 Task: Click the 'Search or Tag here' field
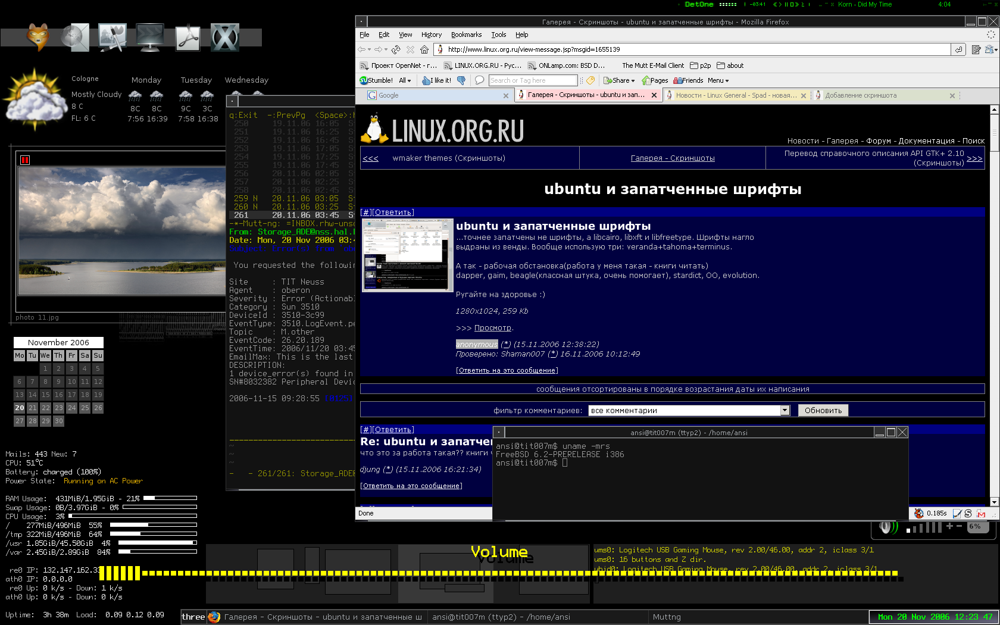coord(533,80)
